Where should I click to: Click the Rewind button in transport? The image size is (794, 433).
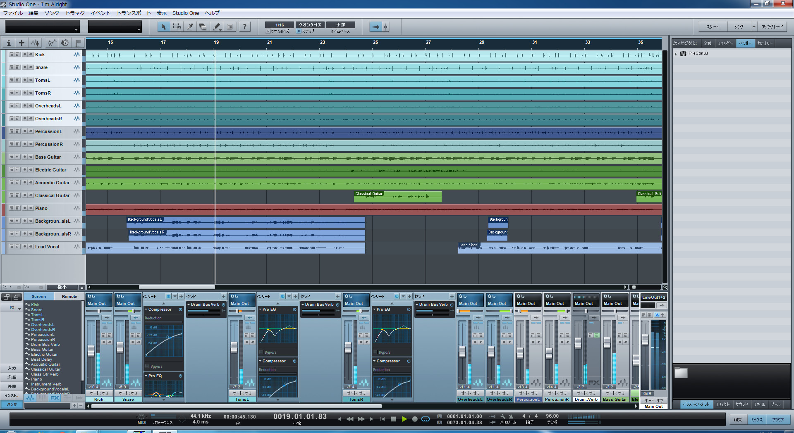[350, 419]
